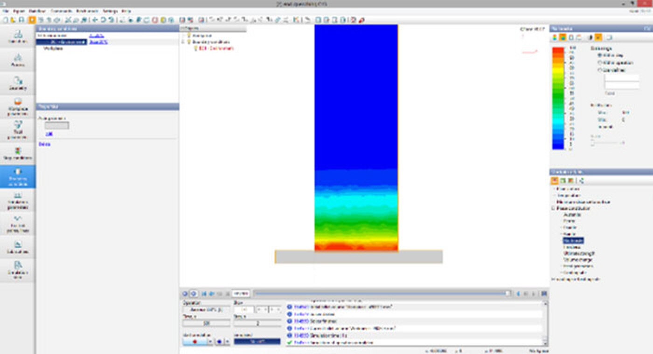This screenshot has height=354, width=653.
Task: Collapse the expanded group in results field tree
Action: click(553, 209)
